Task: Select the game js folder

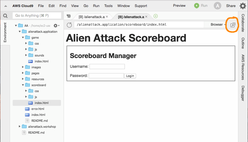Action: (36, 49)
